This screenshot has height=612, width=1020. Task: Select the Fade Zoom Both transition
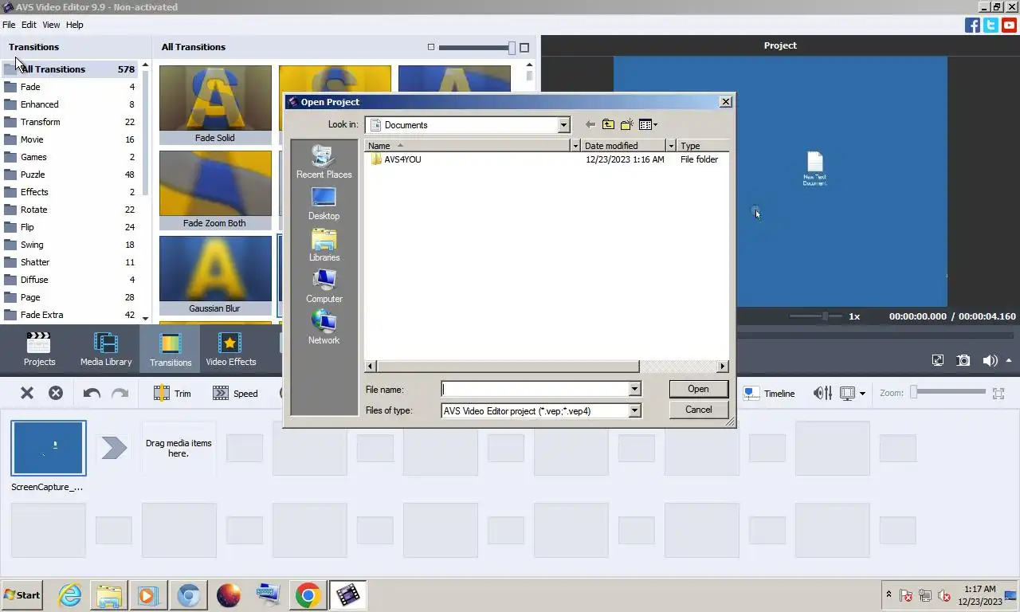coord(215,190)
